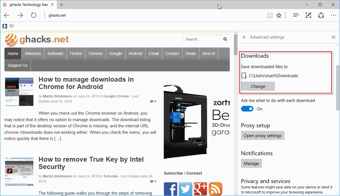Click the 'Privacy and services' heading
Image resolution: width=340 pixels, height=196 pixels.
click(266, 181)
